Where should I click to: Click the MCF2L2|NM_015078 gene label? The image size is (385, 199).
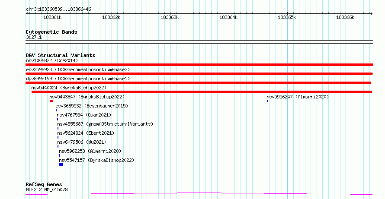(x=47, y=190)
